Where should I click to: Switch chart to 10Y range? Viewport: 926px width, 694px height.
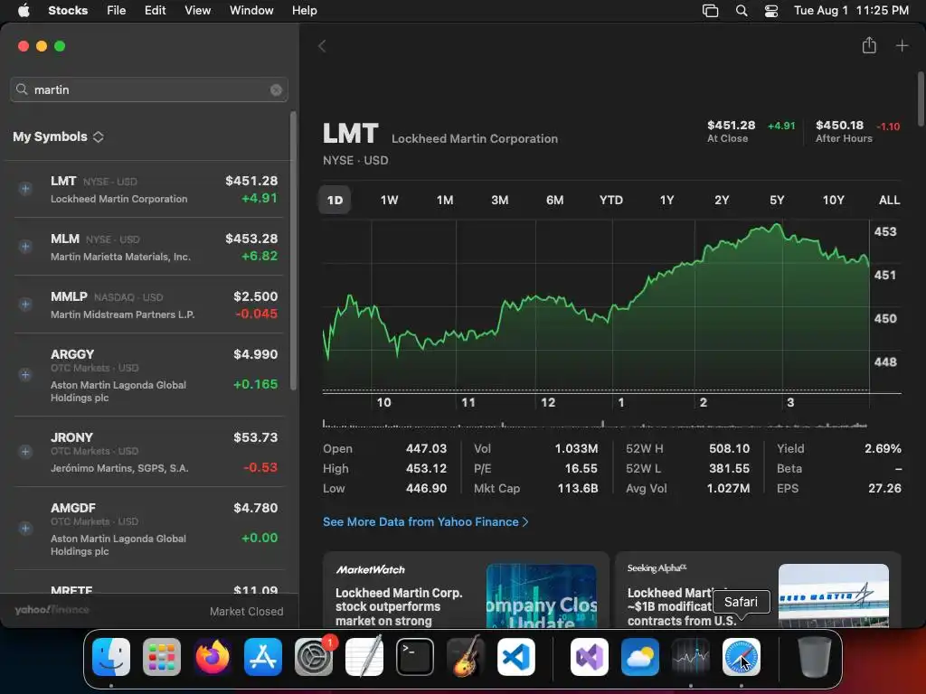coord(833,200)
